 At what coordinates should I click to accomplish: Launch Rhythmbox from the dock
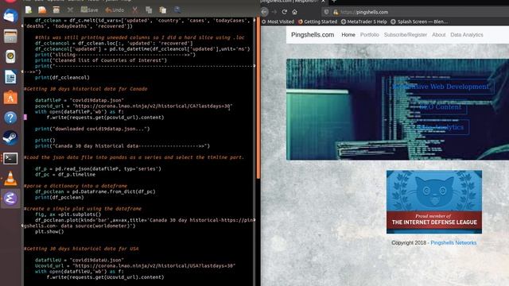click(x=10, y=56)
